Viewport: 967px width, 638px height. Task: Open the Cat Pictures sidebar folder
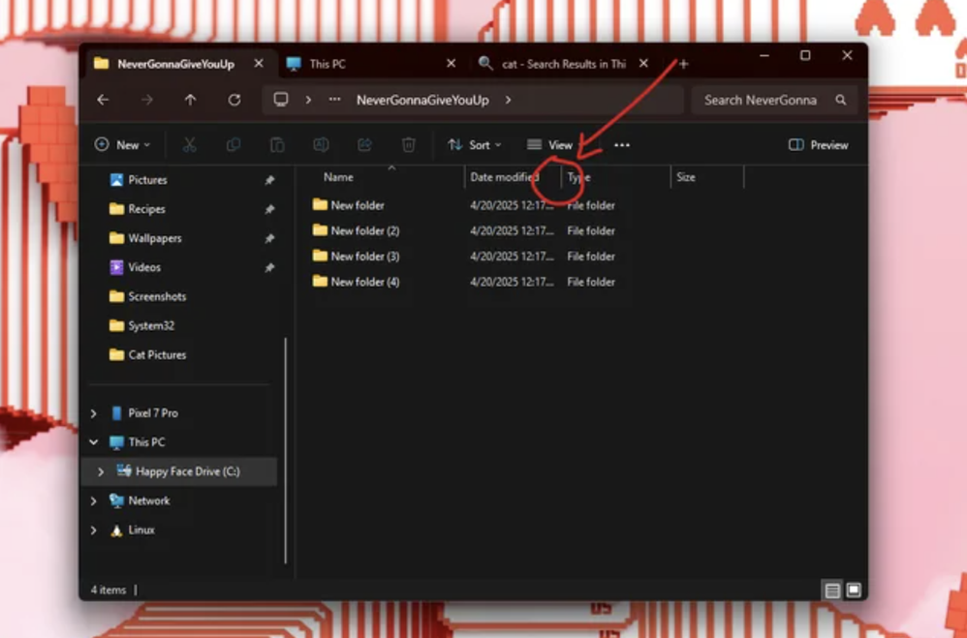pyautogui.click(x=157, y=354)
